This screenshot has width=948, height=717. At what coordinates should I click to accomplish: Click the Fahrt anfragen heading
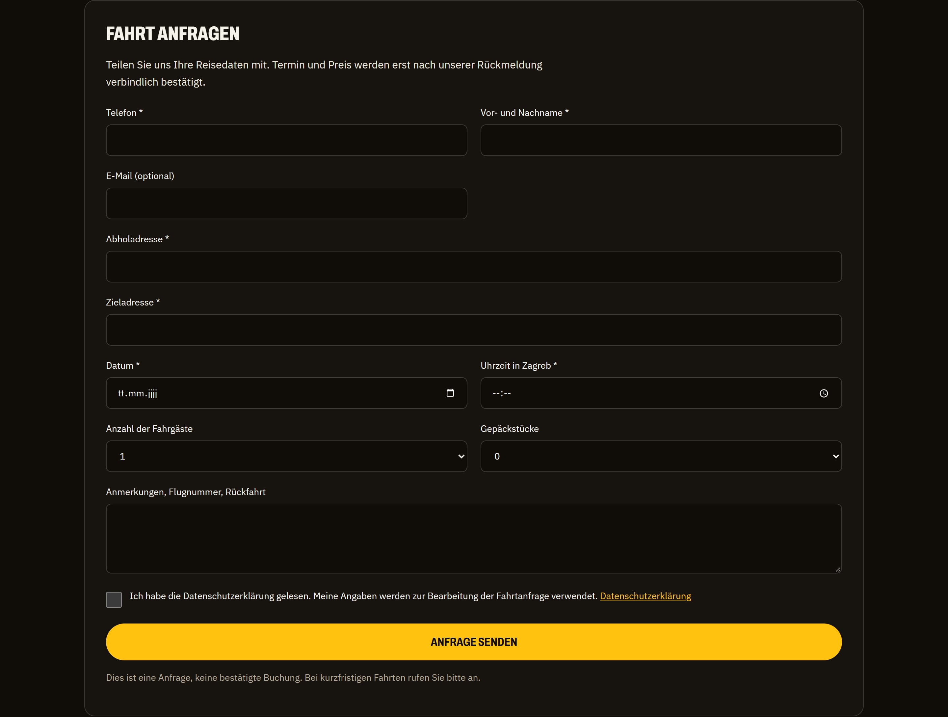pyautogui.click(x=173, y=34)
